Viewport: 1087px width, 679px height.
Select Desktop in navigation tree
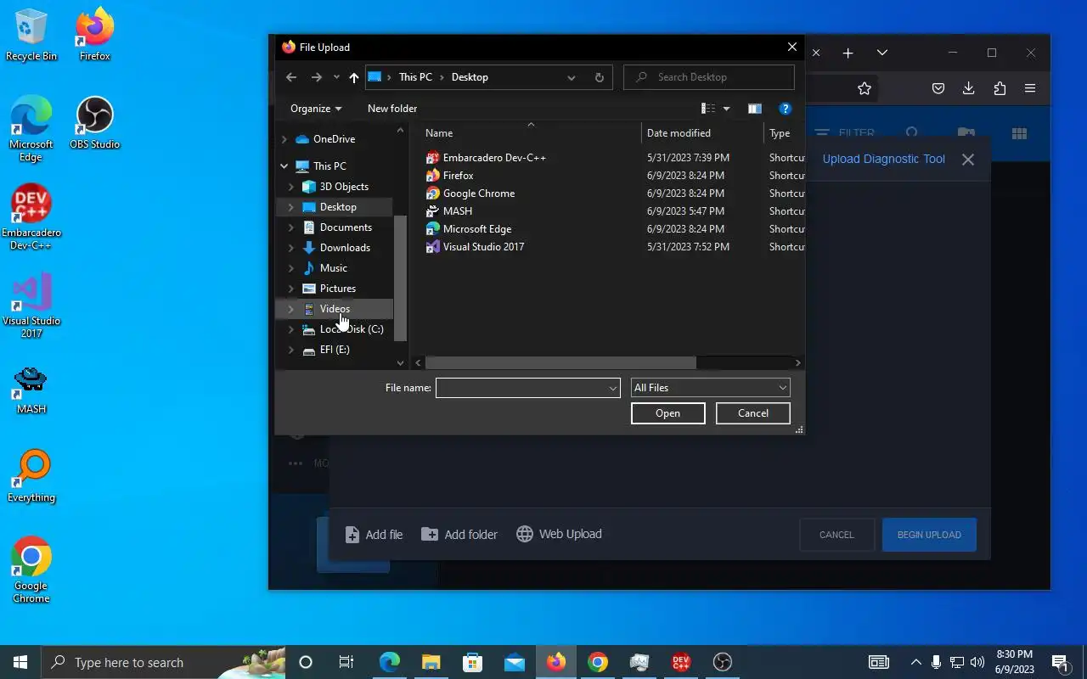pyautogui.click(x=338, y=207)
